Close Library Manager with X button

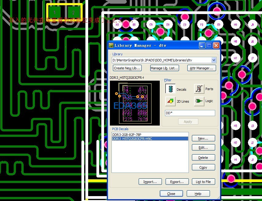[x=216, y=46]
